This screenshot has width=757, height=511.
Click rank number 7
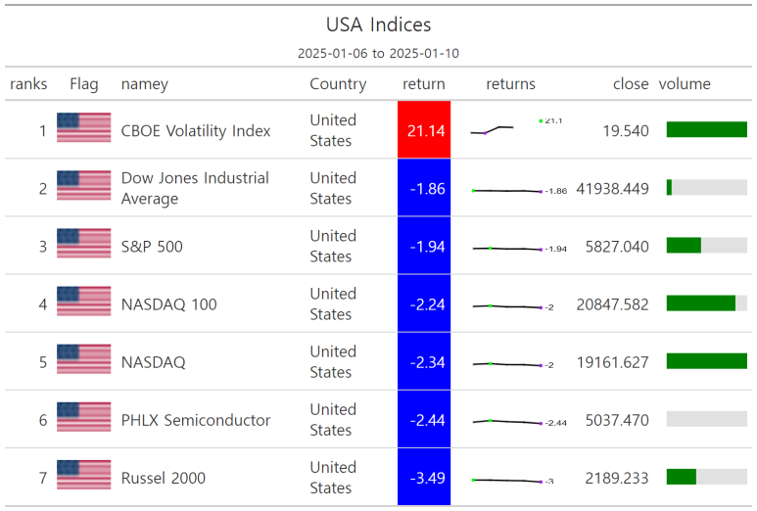click(x=43, y=478)
